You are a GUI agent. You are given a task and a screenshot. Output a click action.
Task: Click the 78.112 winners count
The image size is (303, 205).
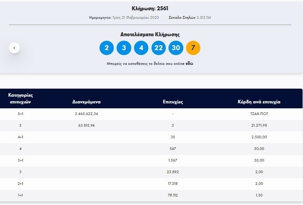click(173, 195)
